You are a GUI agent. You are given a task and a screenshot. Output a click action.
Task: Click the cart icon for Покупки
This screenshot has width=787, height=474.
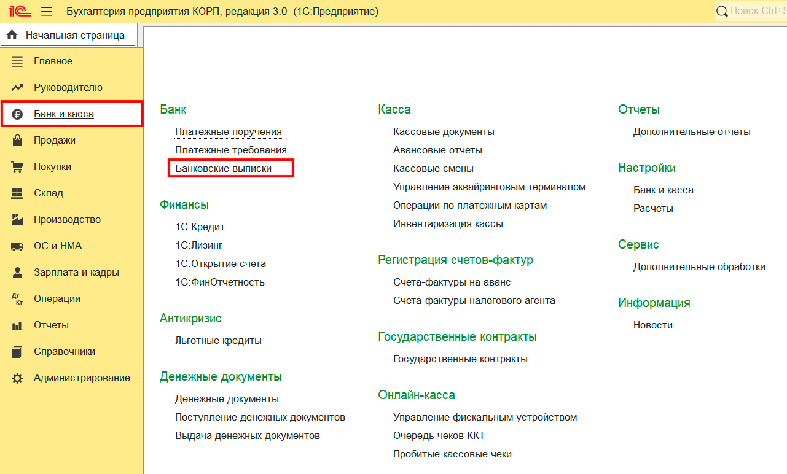click(x=17, y=167)
